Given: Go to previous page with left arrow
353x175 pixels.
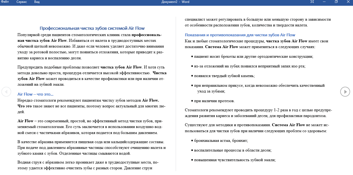Looking at the screenshot, I should 6,92.
